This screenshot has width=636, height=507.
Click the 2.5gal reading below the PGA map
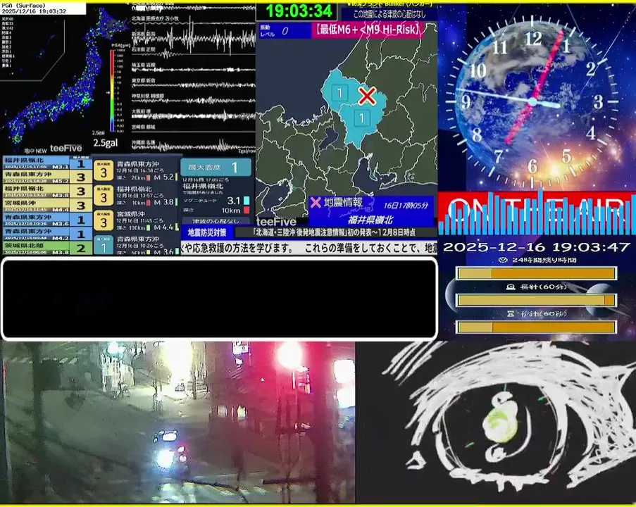[105, 143]
